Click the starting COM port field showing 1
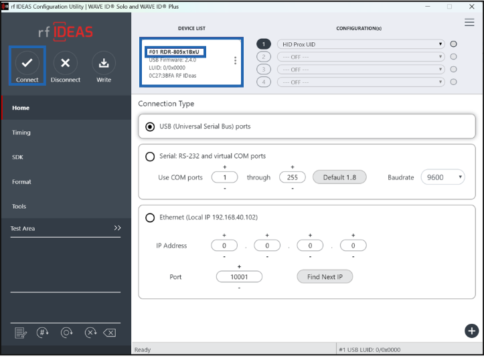 point(225,177)
